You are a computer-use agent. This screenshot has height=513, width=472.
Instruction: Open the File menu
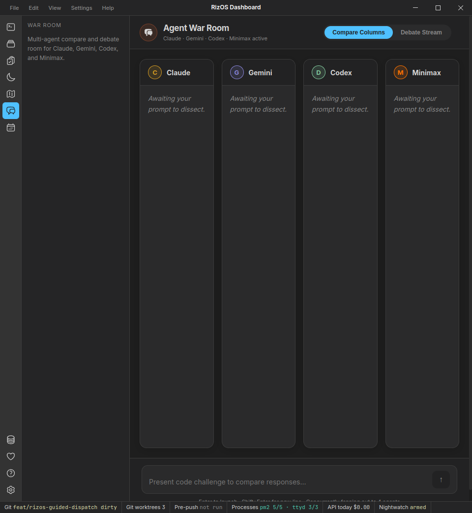pos(14,8)
